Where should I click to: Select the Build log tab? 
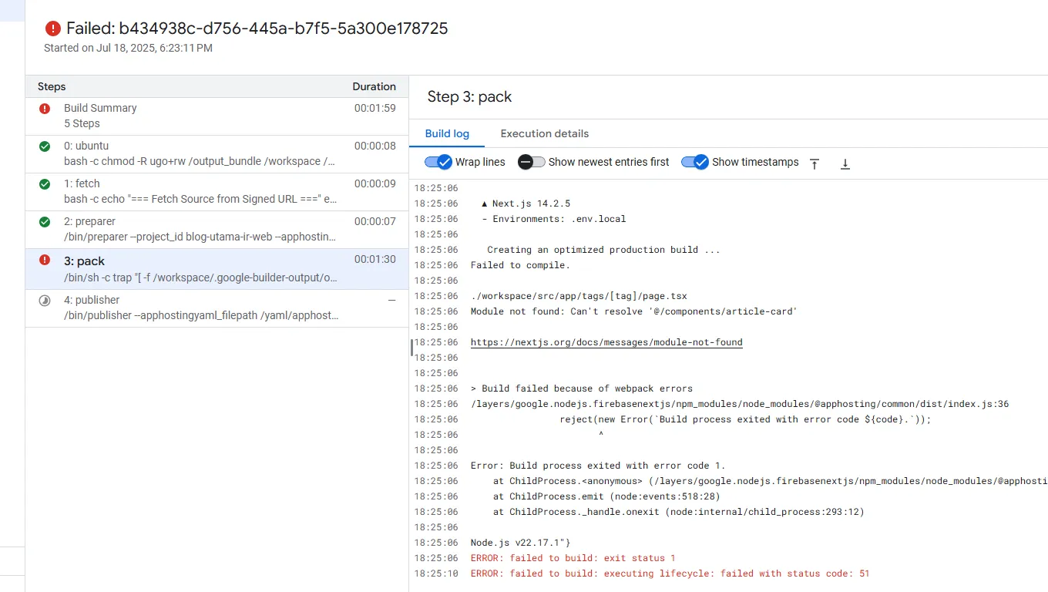[447, 133]
